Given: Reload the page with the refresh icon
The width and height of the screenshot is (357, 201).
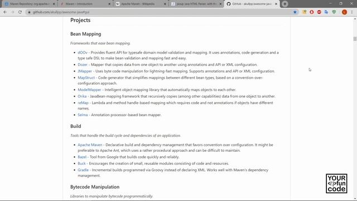Looking at the screenshot, I should (x=20, y=12).
